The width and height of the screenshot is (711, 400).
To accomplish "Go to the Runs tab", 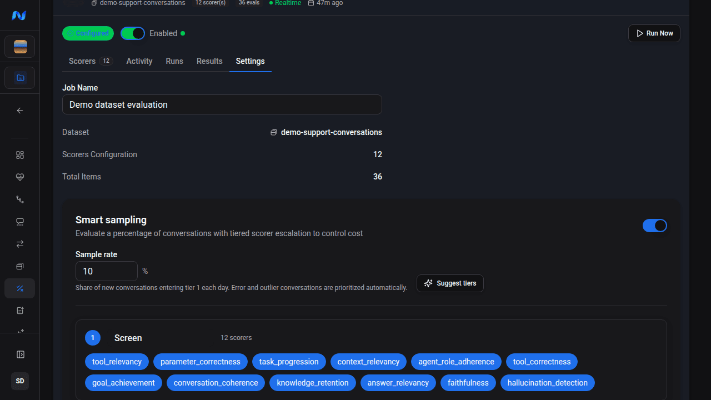I will [x=174, y=61].
